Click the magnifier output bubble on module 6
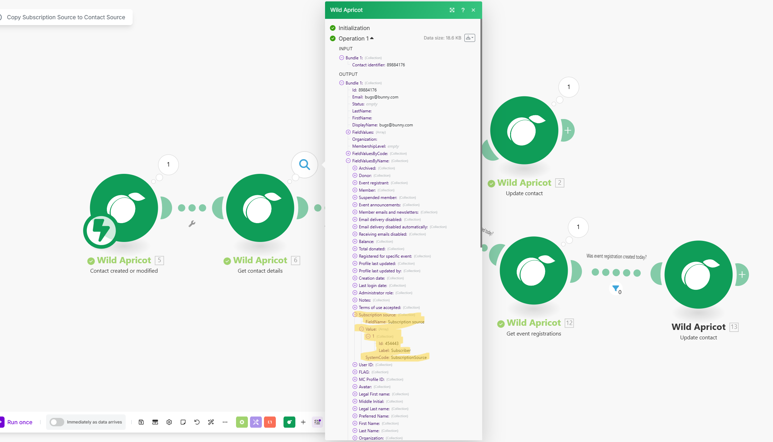773x442 pixels. coord(304,164)
